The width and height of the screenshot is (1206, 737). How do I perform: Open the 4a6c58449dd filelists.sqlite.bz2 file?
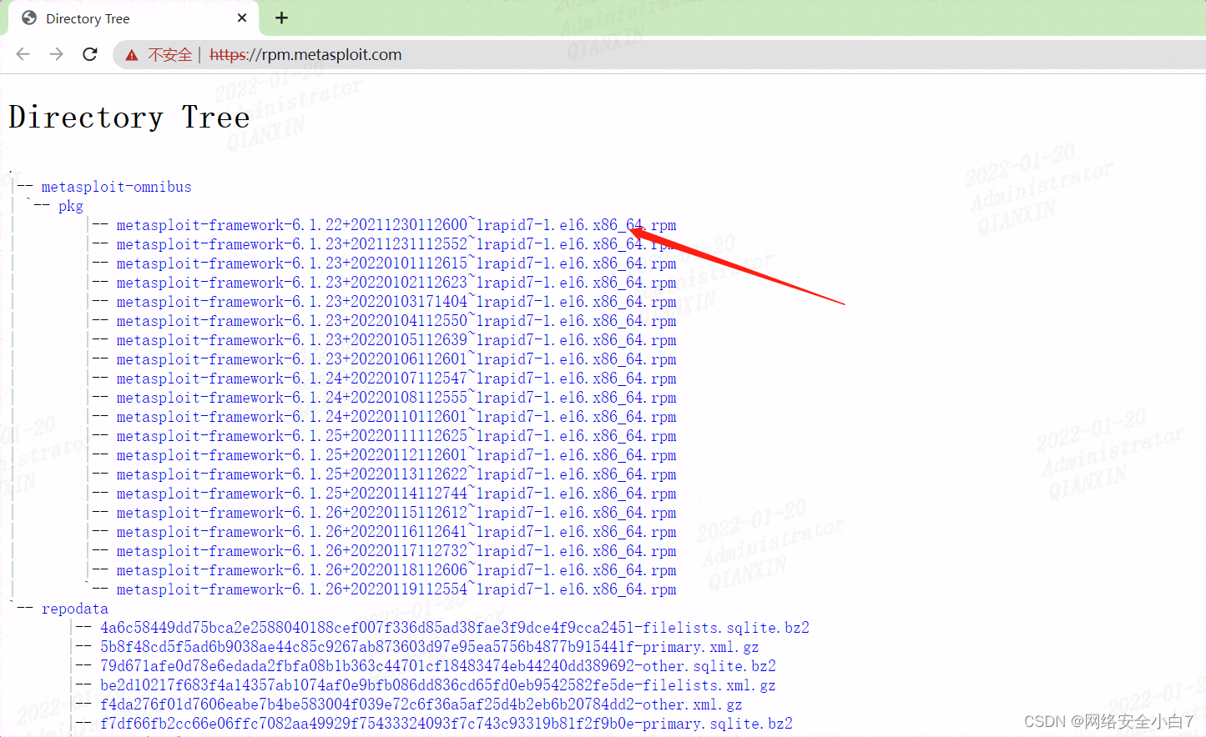click(455, 628)
